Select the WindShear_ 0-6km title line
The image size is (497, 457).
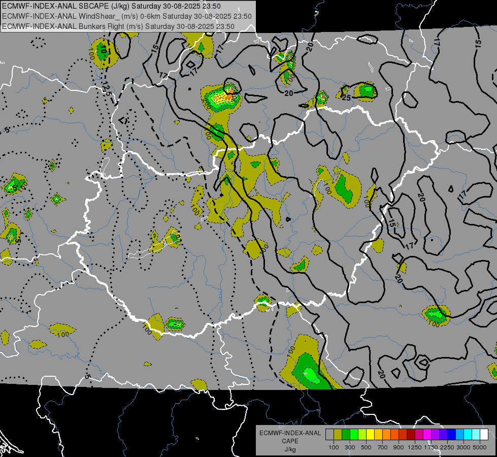[127, 16]
